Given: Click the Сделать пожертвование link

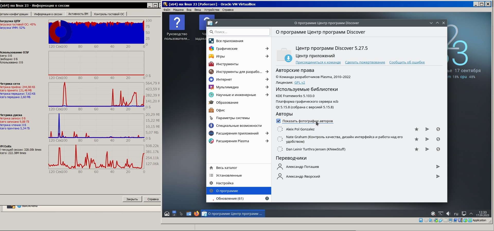Looking at the screenshot, I should tap(365, 62).
